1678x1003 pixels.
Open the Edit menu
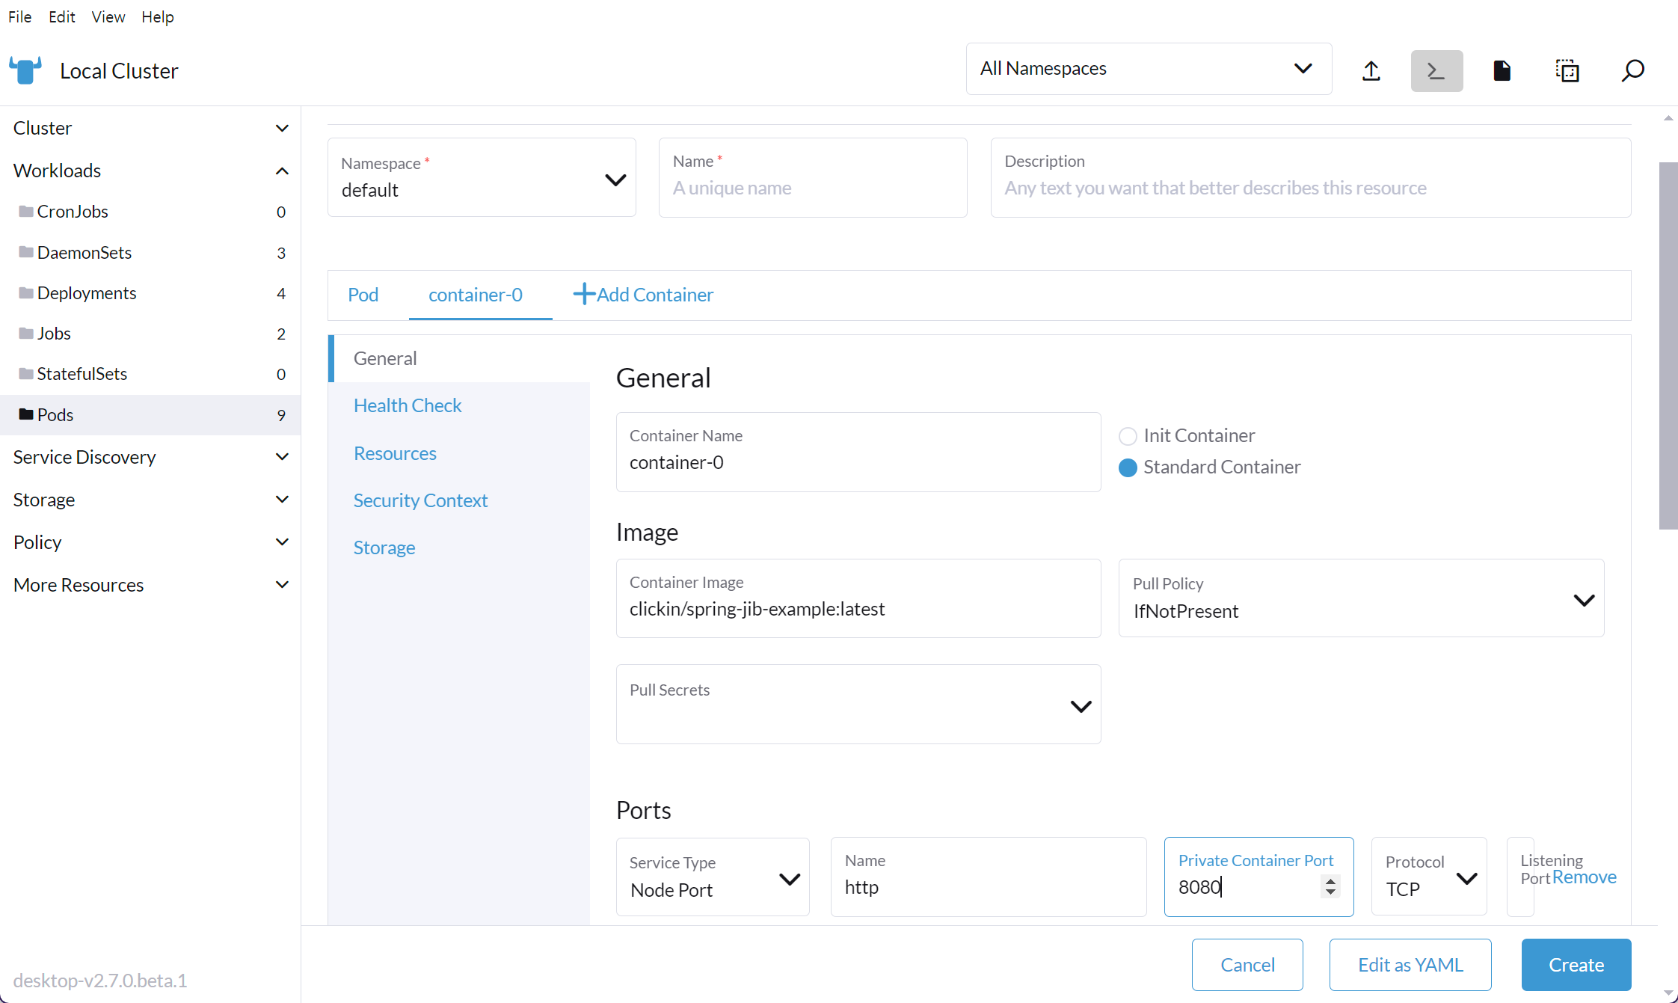pyautogui.click(x=62, y=16)
